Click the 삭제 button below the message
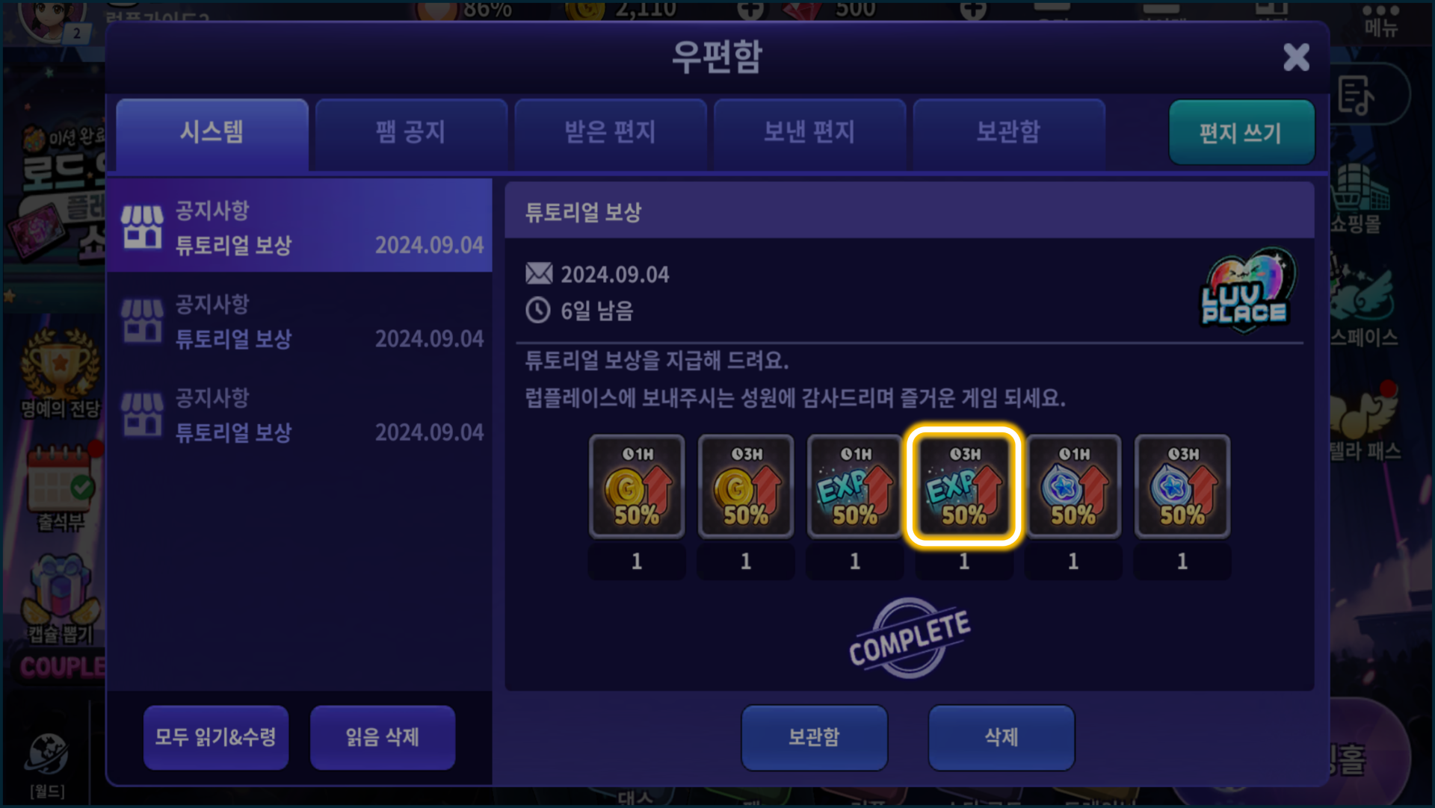Screen dimensions: 1435x808 [1002, 738]
